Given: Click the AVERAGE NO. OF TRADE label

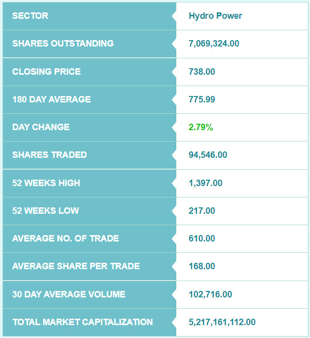Looking at the screenshot, I should coord(65,239).
